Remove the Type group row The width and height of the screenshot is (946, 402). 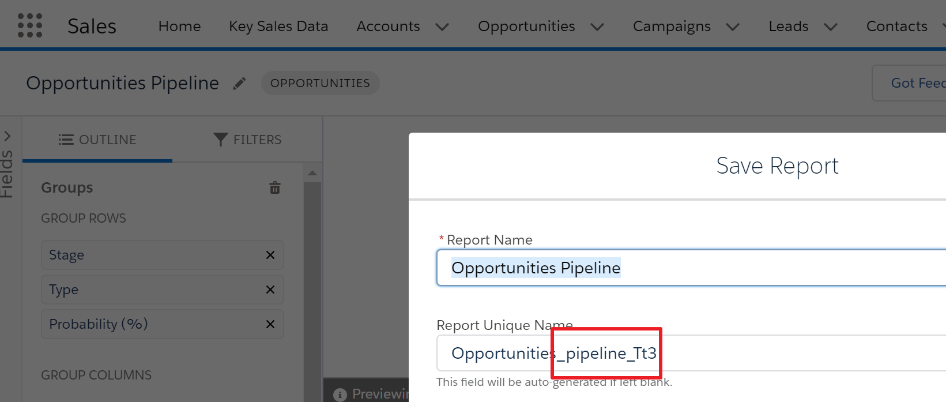click(270, 290)
